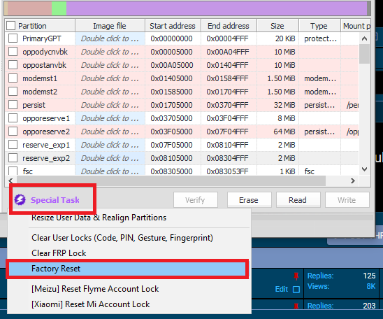Viewport: 383px width, 319px height.
Task: Click the red pin icon beside Replies 125
Action: pyautogui.click(x=296, y=276)
